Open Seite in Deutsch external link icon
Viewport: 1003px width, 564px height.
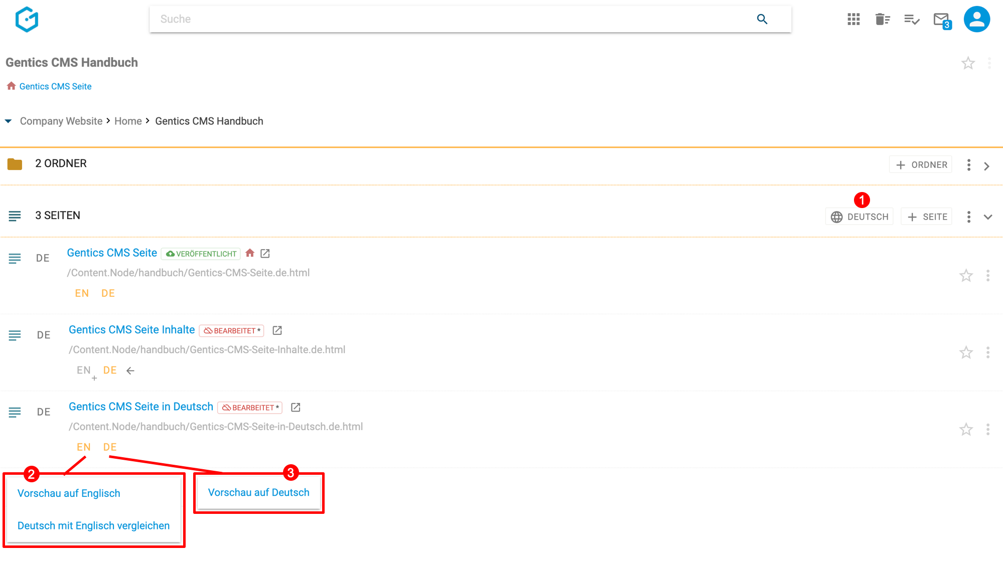pyautogui.click(x=296, y=407)
